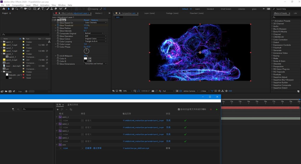Click the trash icon in Project panel
301x164 pixels.
26,92
